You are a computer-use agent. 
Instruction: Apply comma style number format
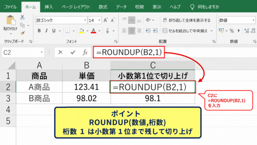(239, 31)
